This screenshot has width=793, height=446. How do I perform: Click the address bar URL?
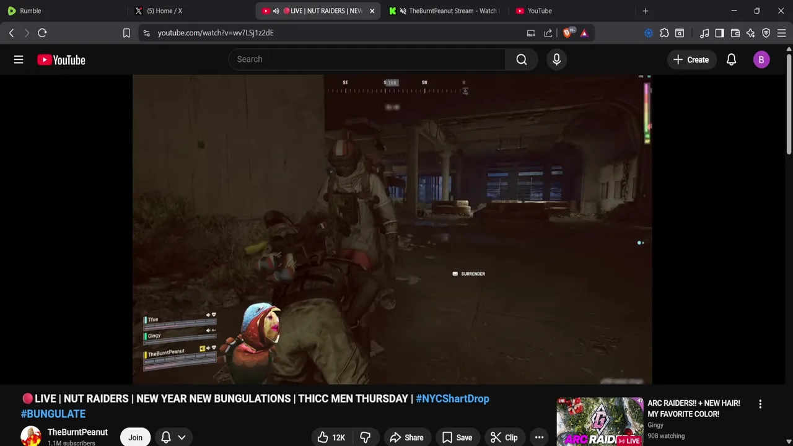tap(216, 33)
